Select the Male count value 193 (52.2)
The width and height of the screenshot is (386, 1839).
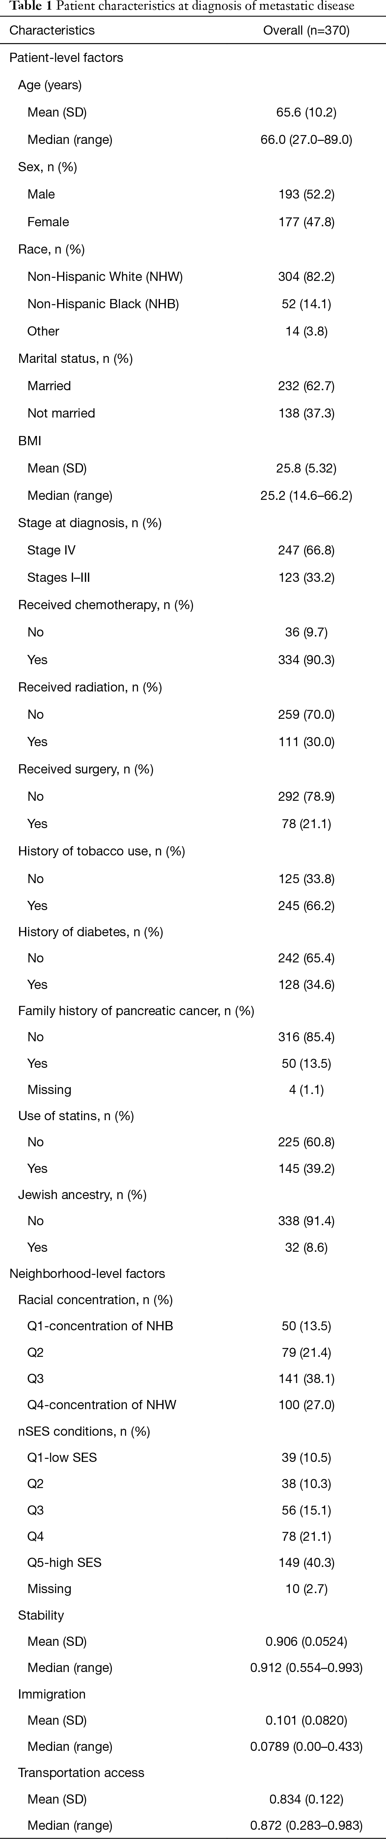click(x=306, y=194)
